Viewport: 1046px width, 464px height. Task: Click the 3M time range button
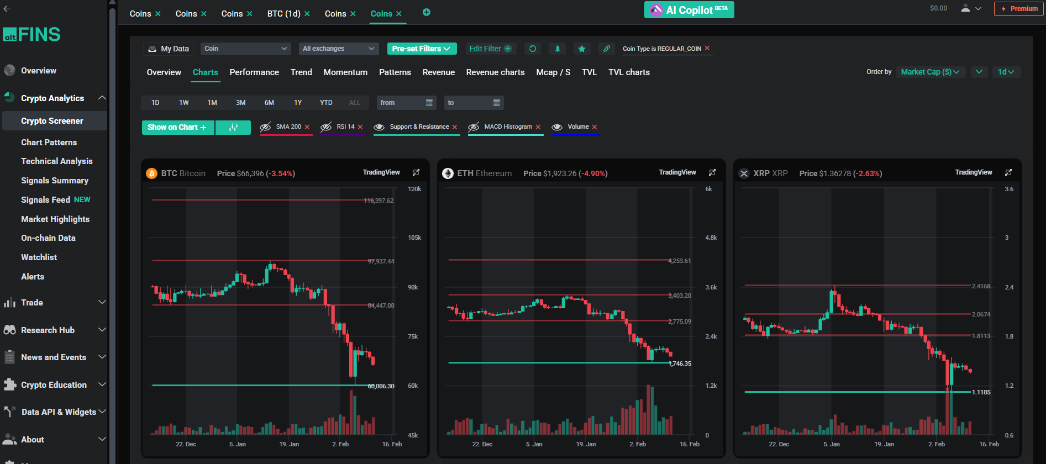(241, 103)
